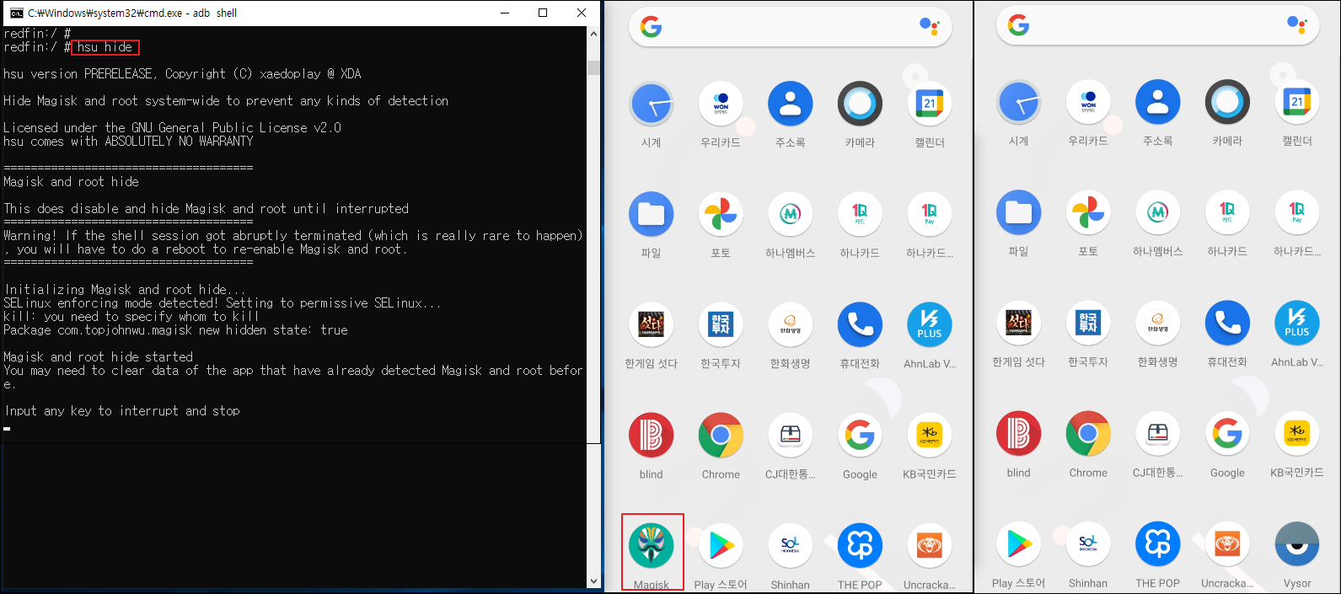Launch 한화생명 on the Magisk phone screen
The width and height of the screenshot is (1341, 594).
pyautogui.click(x=791, y=324)
